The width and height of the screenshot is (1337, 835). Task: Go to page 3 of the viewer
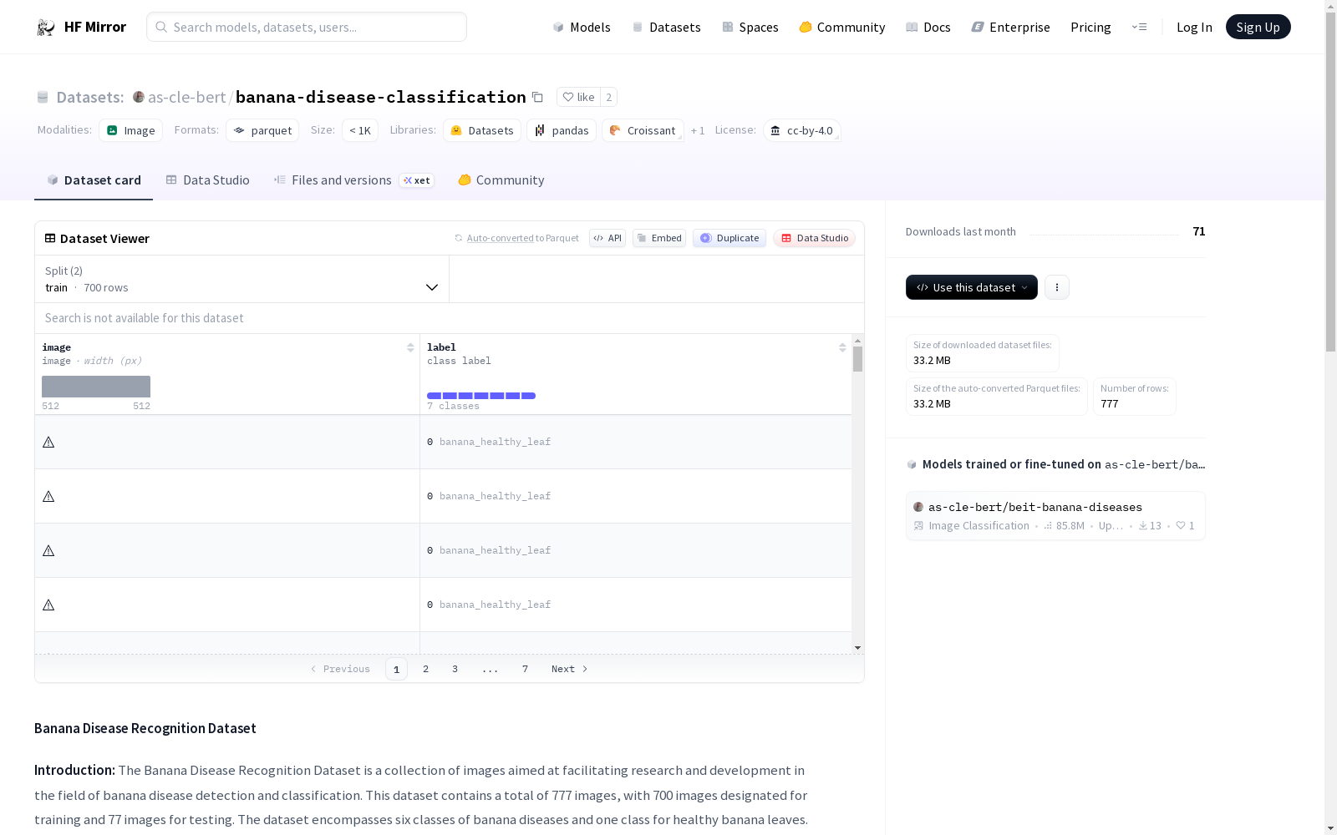455,669
